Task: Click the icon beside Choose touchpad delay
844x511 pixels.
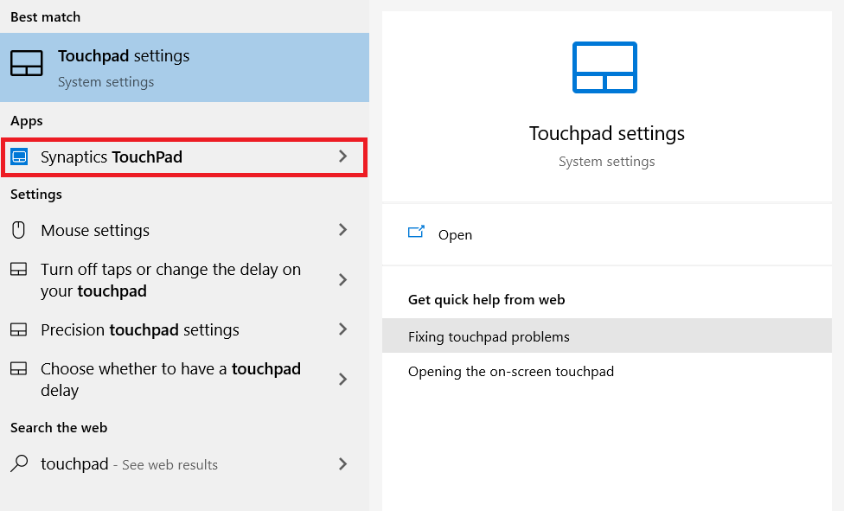Action: click(x=18, y=368)
